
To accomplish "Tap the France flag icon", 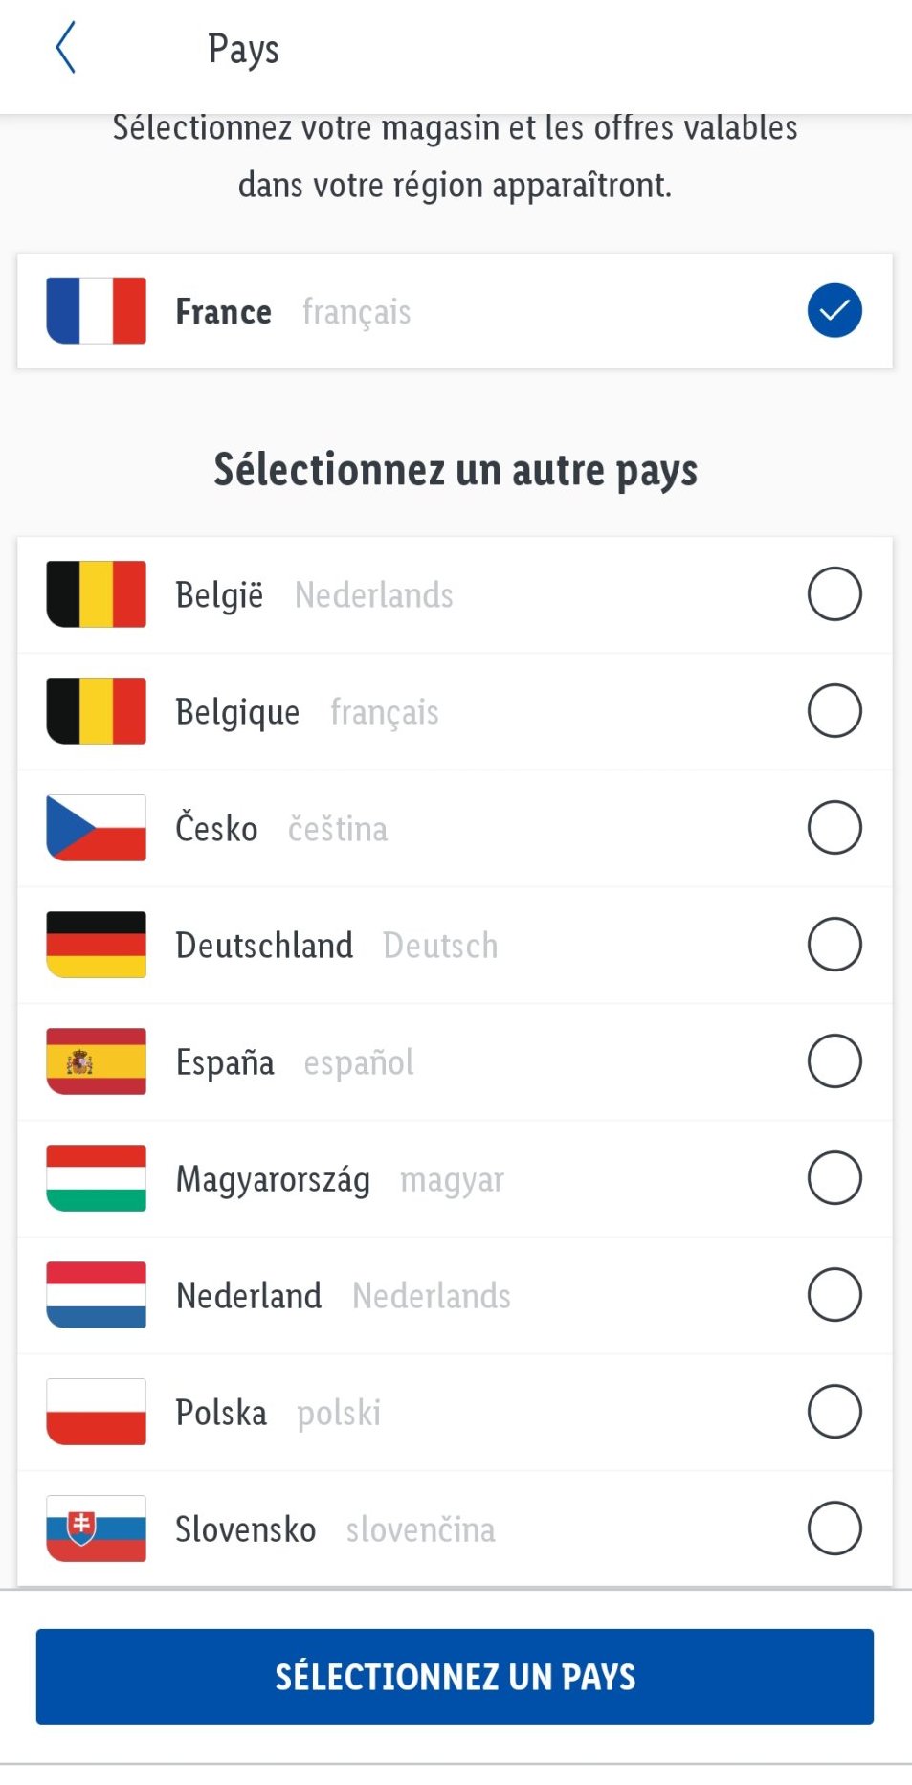I will 96,311.
